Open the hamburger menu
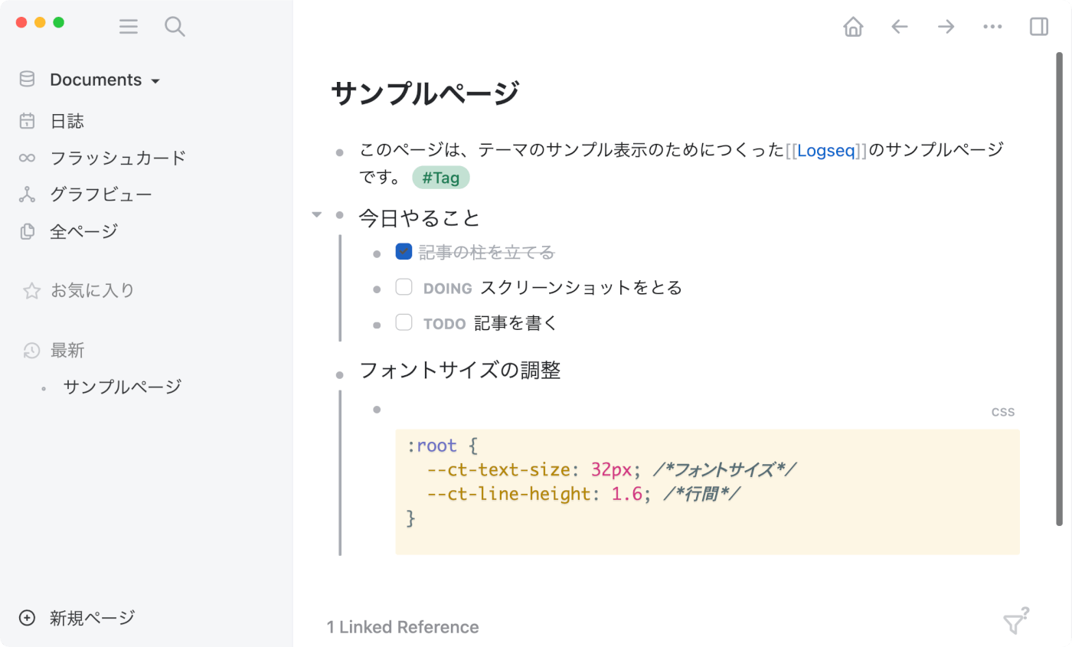 click(x=128, y=26)
